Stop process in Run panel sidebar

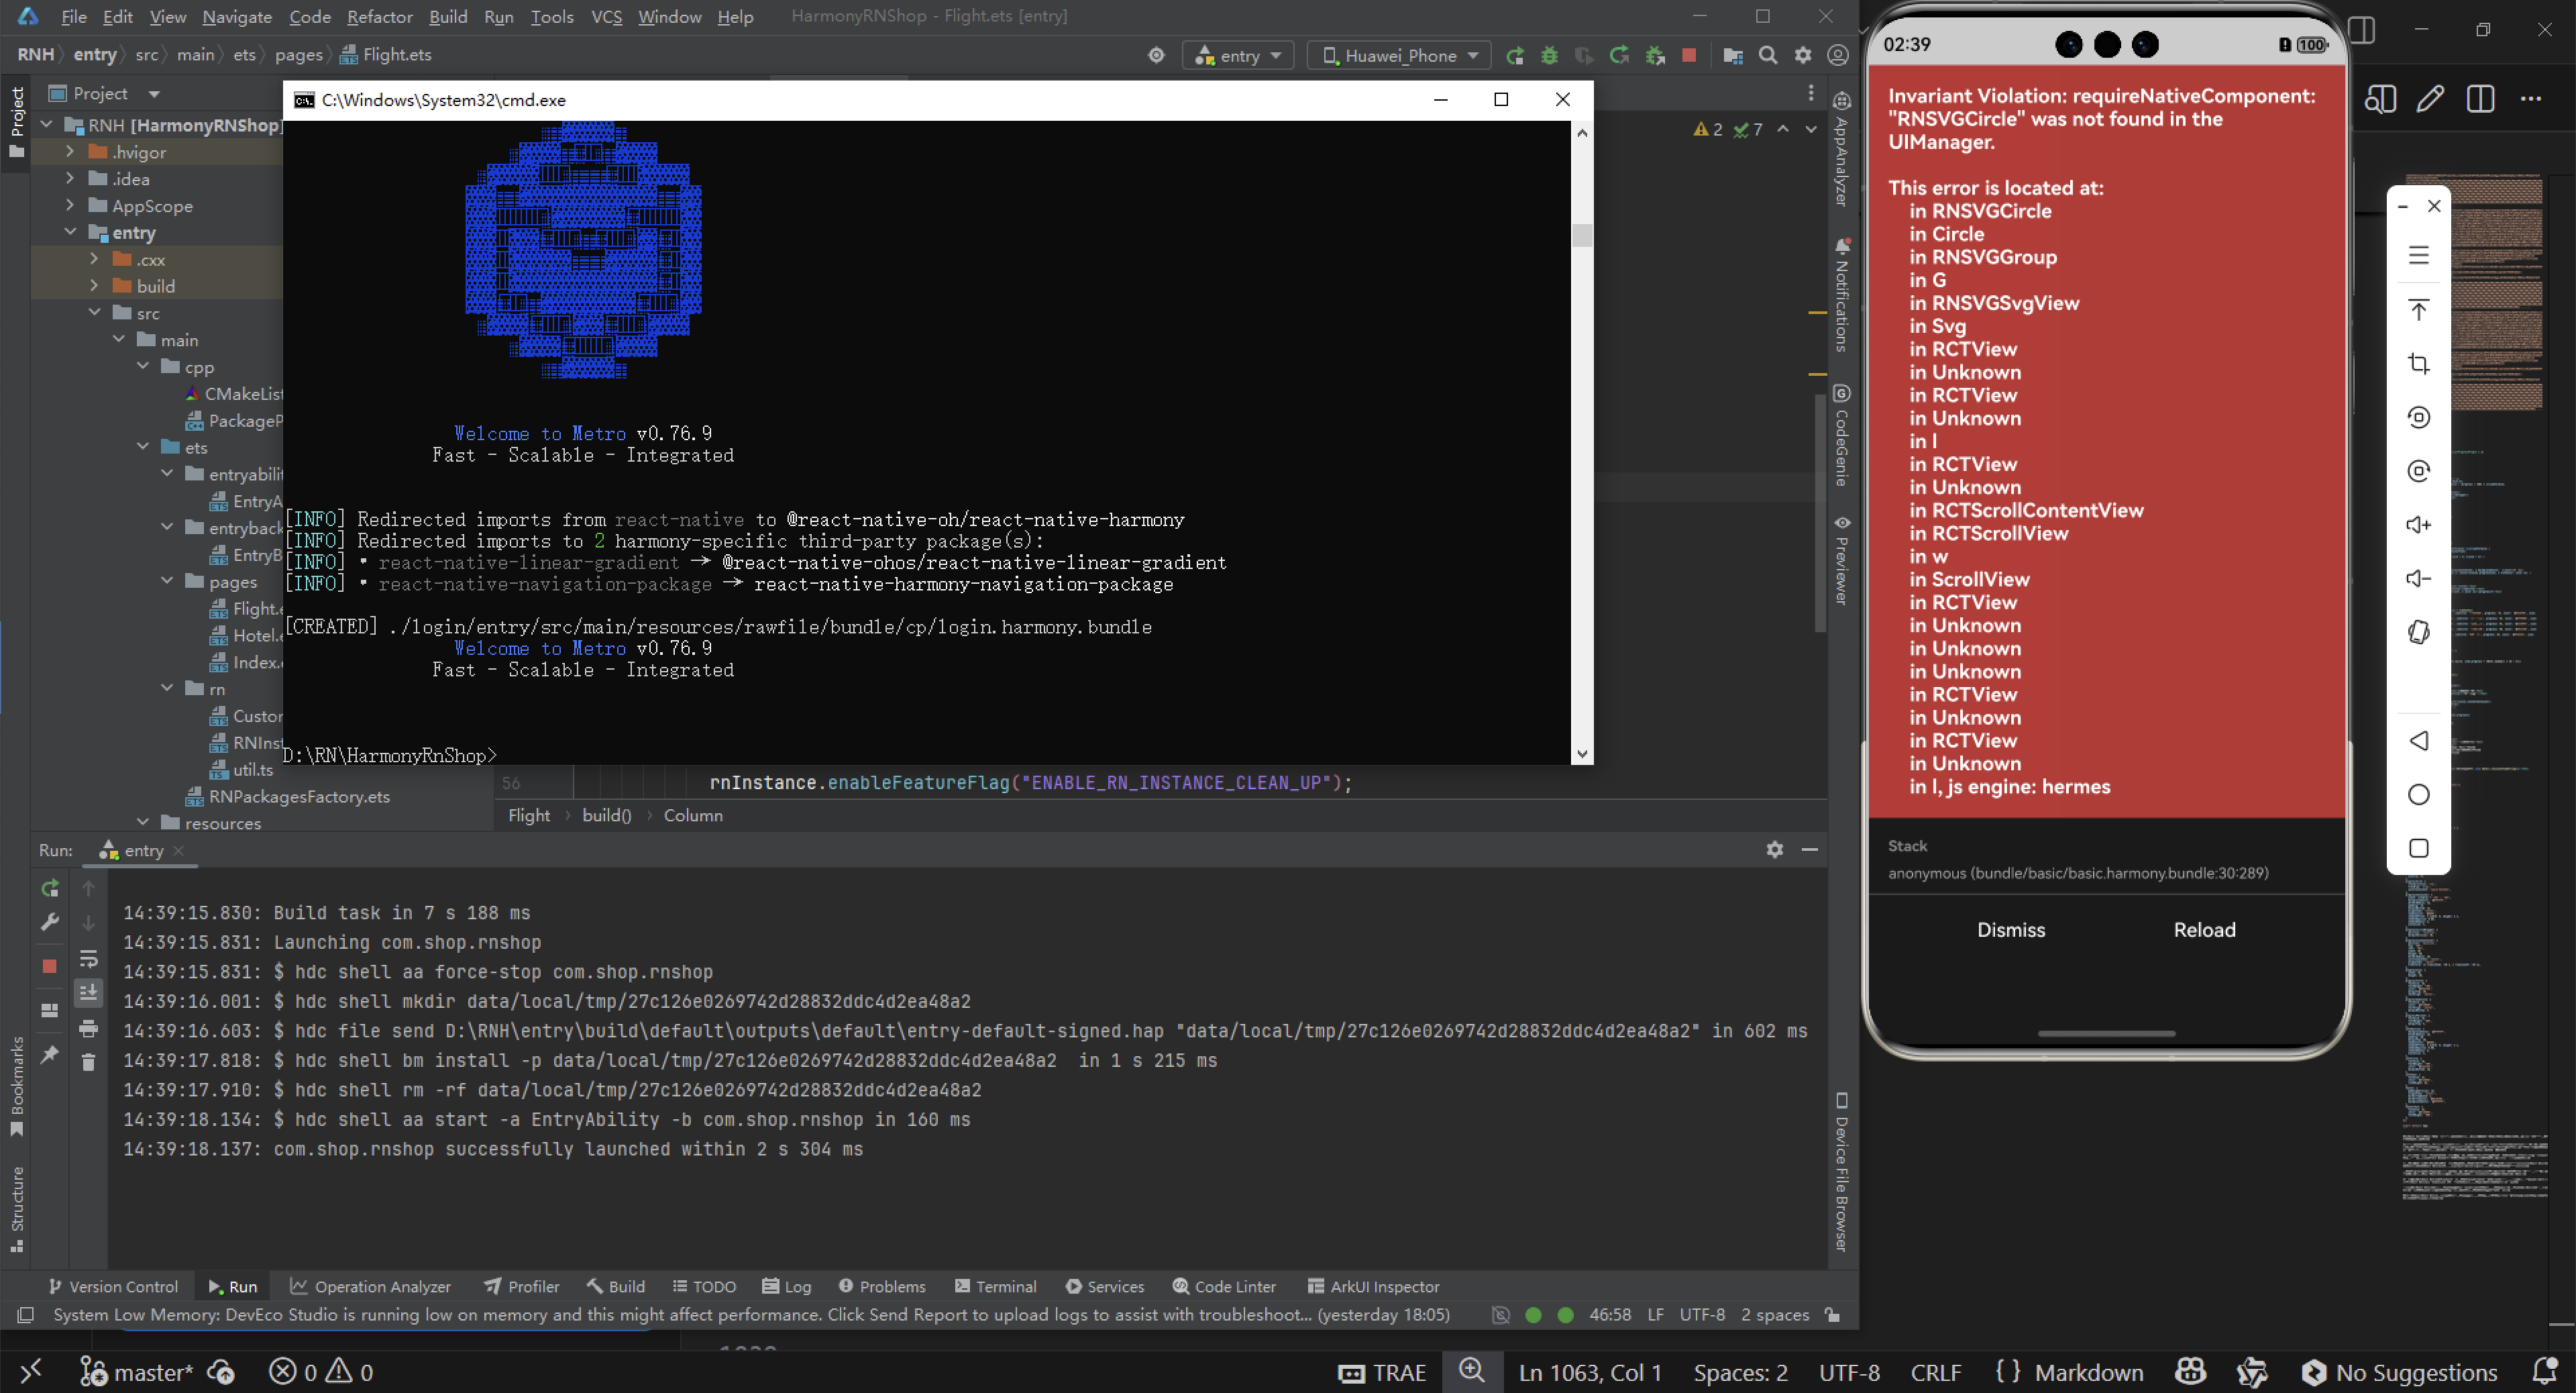50,966
